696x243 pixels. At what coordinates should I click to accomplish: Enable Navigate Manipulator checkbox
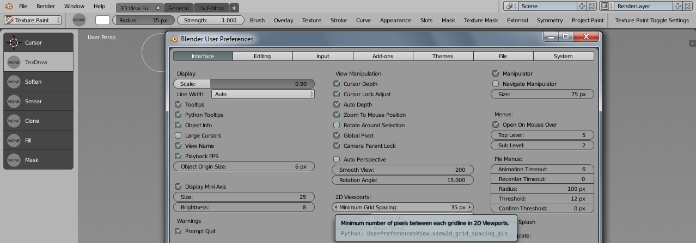click(x=496, y=84)
